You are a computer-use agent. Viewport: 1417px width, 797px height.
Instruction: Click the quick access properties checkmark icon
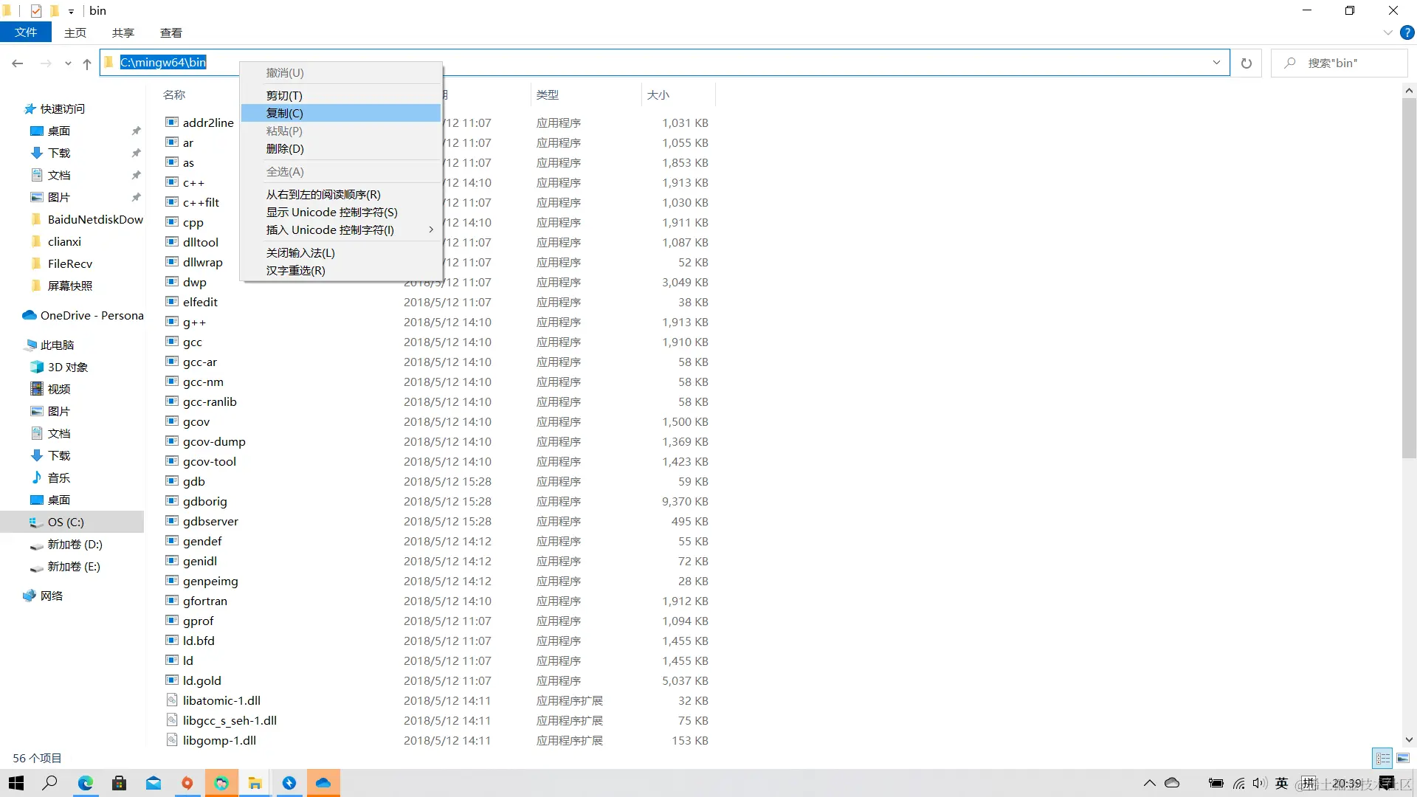(x=36, y=10)
